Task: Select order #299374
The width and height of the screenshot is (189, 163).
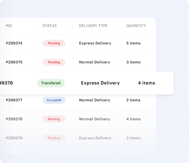Action: point(14,43)
